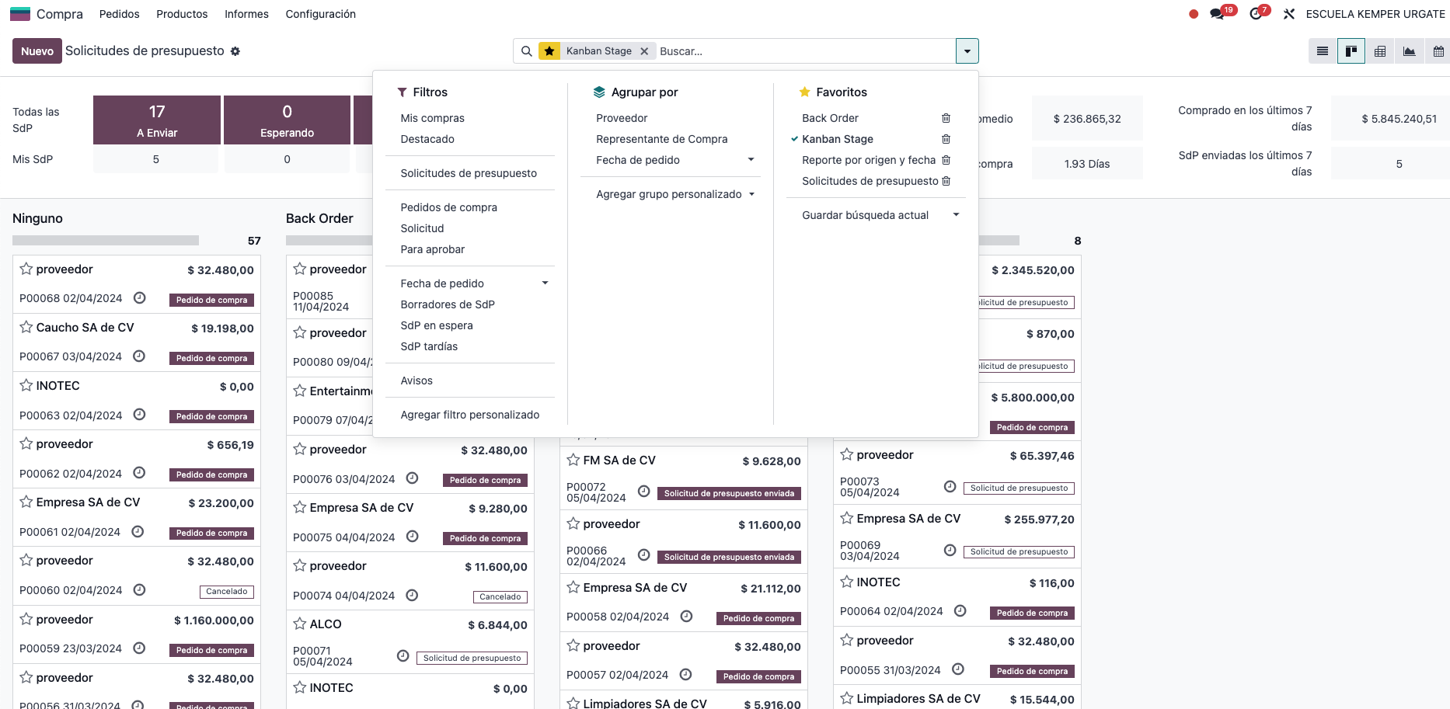
Task: Open activity clock on P00058 card
Action: tap(687, 616)
